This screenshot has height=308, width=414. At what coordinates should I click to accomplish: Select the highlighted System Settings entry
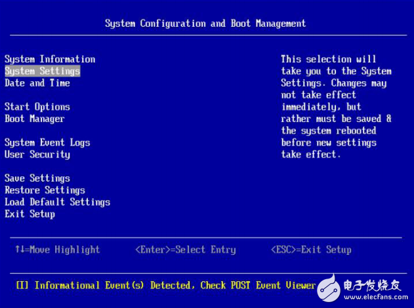tap(42, 71)
